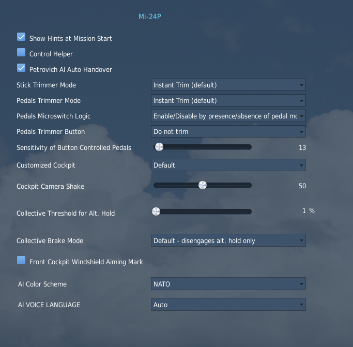Click the 'Customized Cockpit' label
353x347 pixels.
coord(46,165)
